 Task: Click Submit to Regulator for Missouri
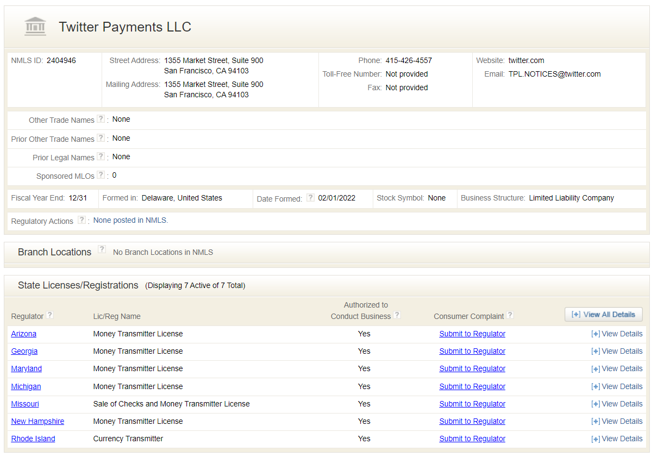[x=472, y=404]
